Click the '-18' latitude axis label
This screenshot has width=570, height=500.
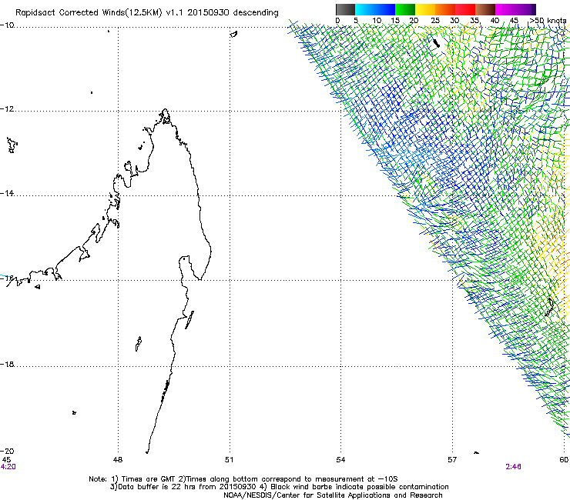(7, 364)
